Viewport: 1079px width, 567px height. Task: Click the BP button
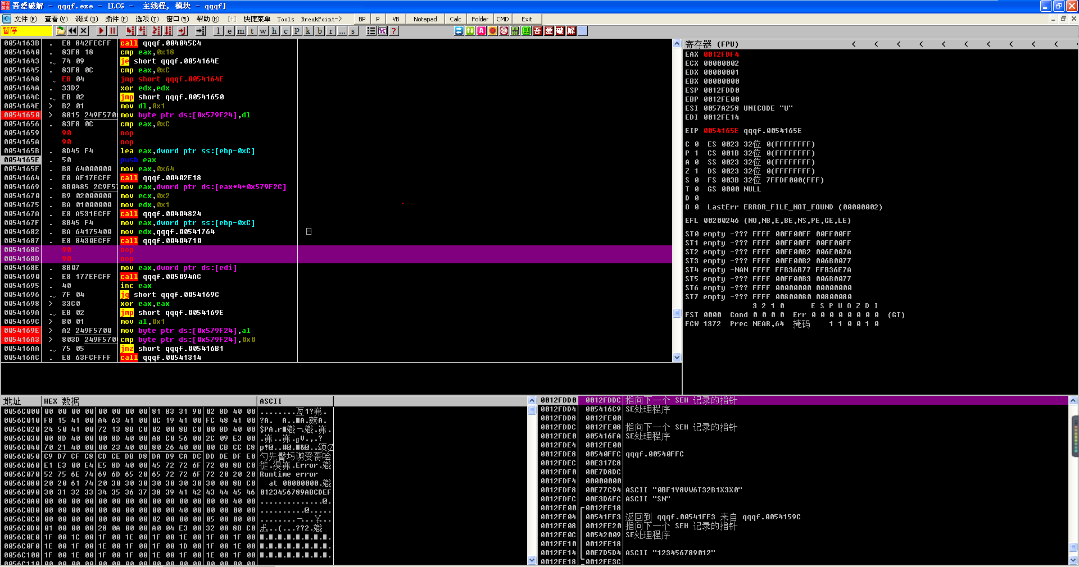tap(362, 19)
